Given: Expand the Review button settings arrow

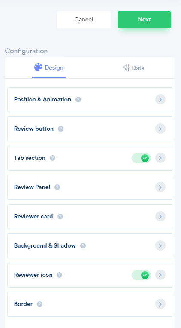Looking at the screenshot, I should (x=160, y=129).
